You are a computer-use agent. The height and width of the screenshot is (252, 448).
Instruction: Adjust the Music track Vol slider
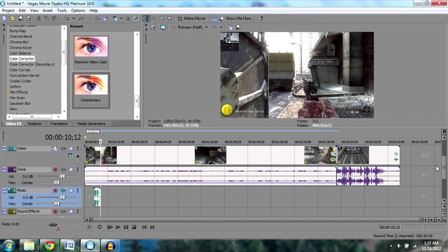(62, 197)
